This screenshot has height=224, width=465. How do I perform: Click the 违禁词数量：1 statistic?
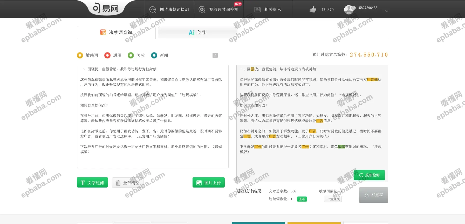(x=281, y=199)
